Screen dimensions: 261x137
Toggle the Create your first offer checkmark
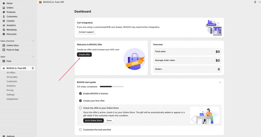80,101
